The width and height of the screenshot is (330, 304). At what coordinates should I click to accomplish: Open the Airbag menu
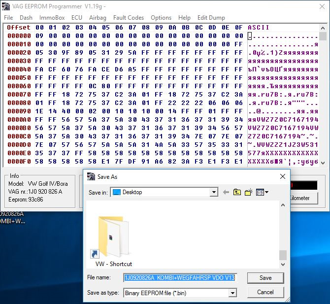(98, 18)
